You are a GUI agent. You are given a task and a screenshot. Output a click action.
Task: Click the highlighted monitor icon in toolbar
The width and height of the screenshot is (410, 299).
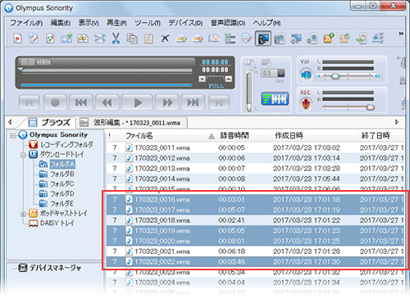[x=263, y=39]
